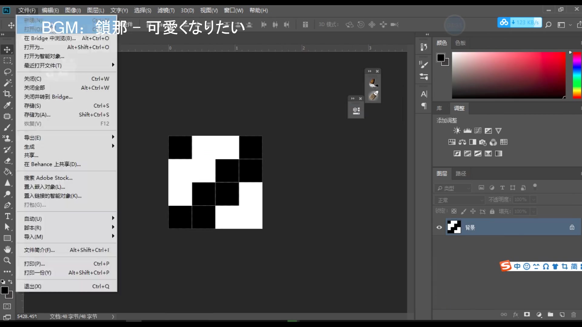Select the Path Selection tool
582x327 pixels.
pos(7,227)
